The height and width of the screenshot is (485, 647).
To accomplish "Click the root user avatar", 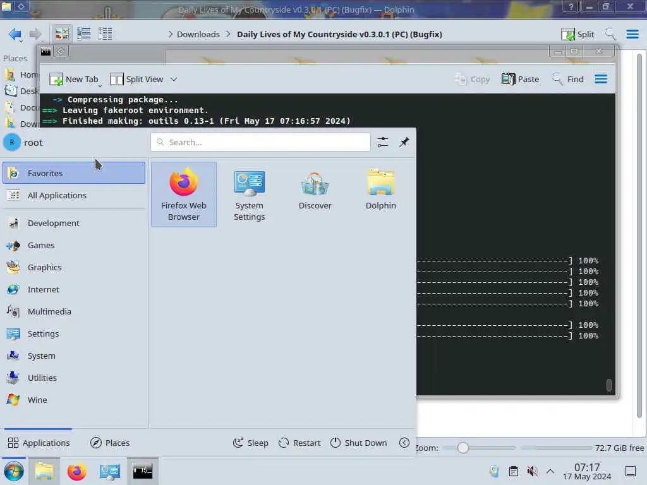I will pyautogui.click(x=12, y=142).
